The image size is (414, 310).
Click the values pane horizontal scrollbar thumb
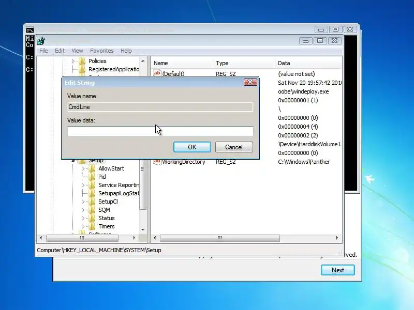219,238
